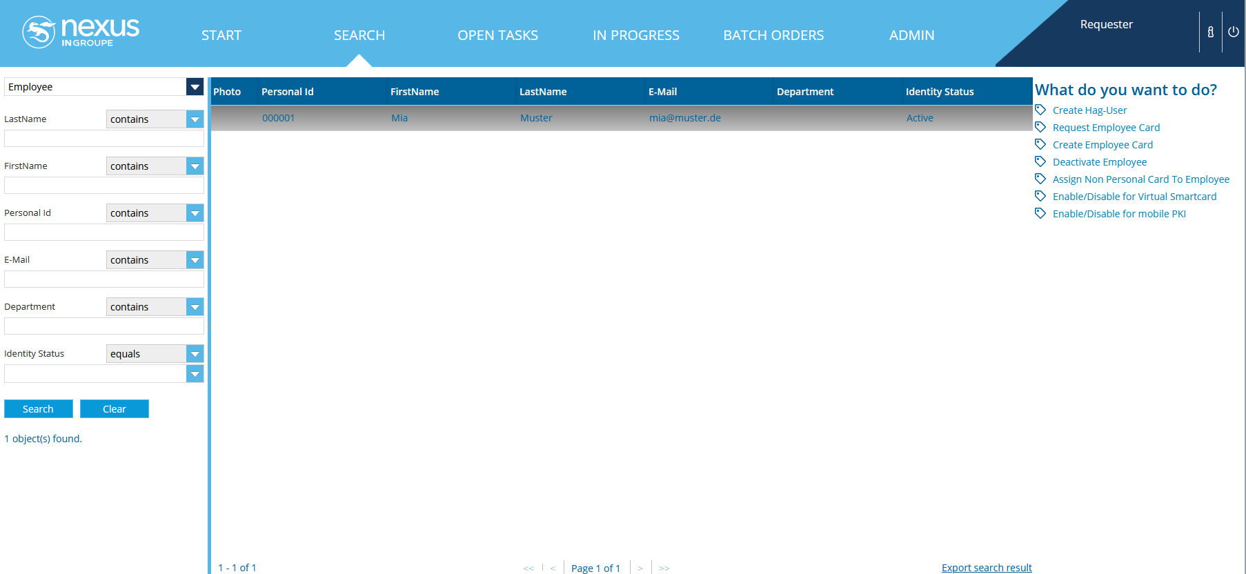Expand the Identity Status value dropdown
This screenshot has height=574, width=1246.
tap(195, 374)
